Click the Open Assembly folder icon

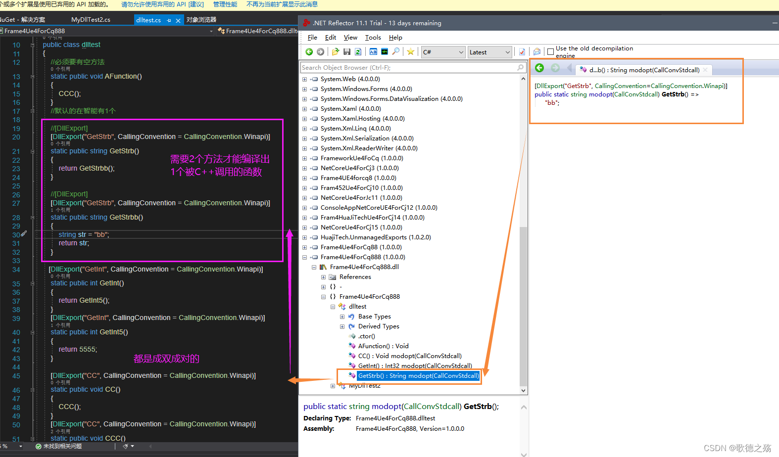[336, 52]
